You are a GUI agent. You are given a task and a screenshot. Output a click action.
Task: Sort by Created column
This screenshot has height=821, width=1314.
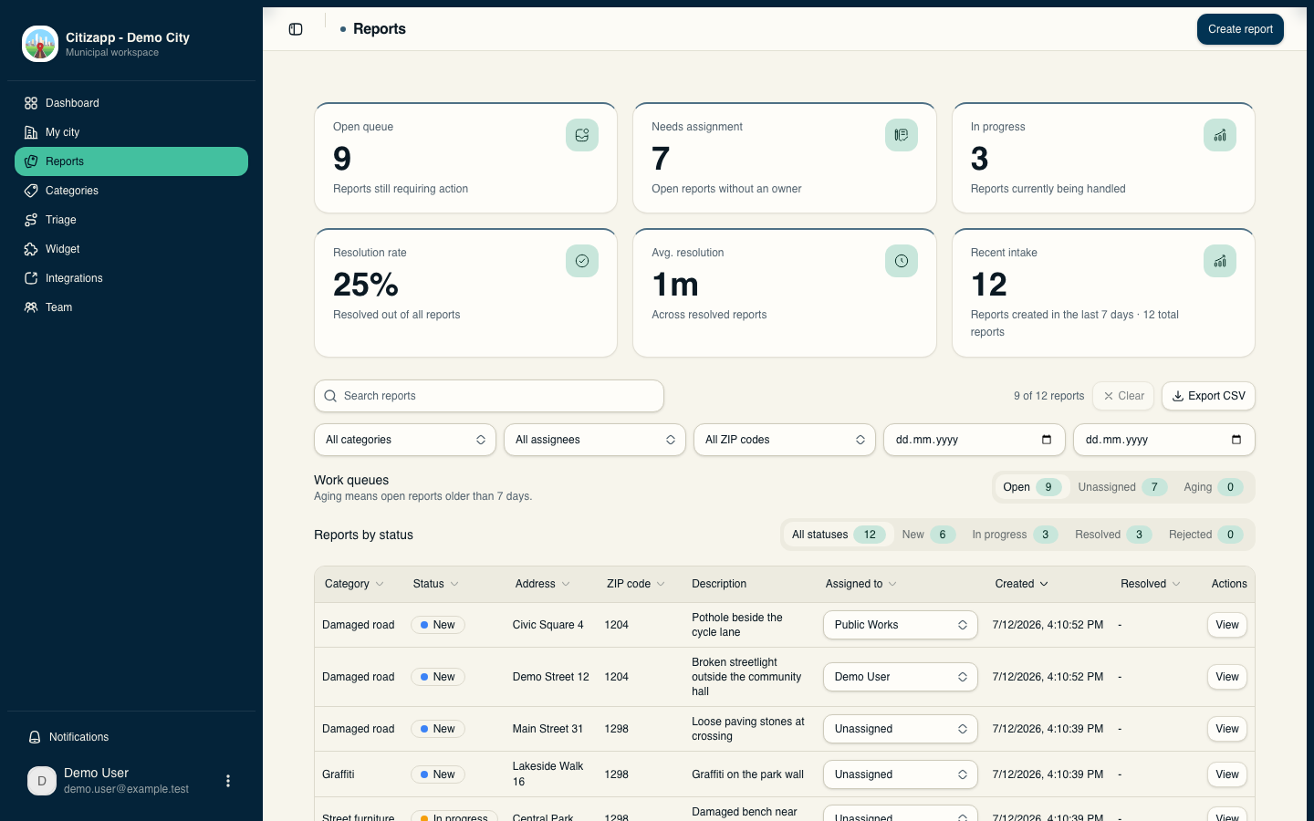pos(1021,584)
